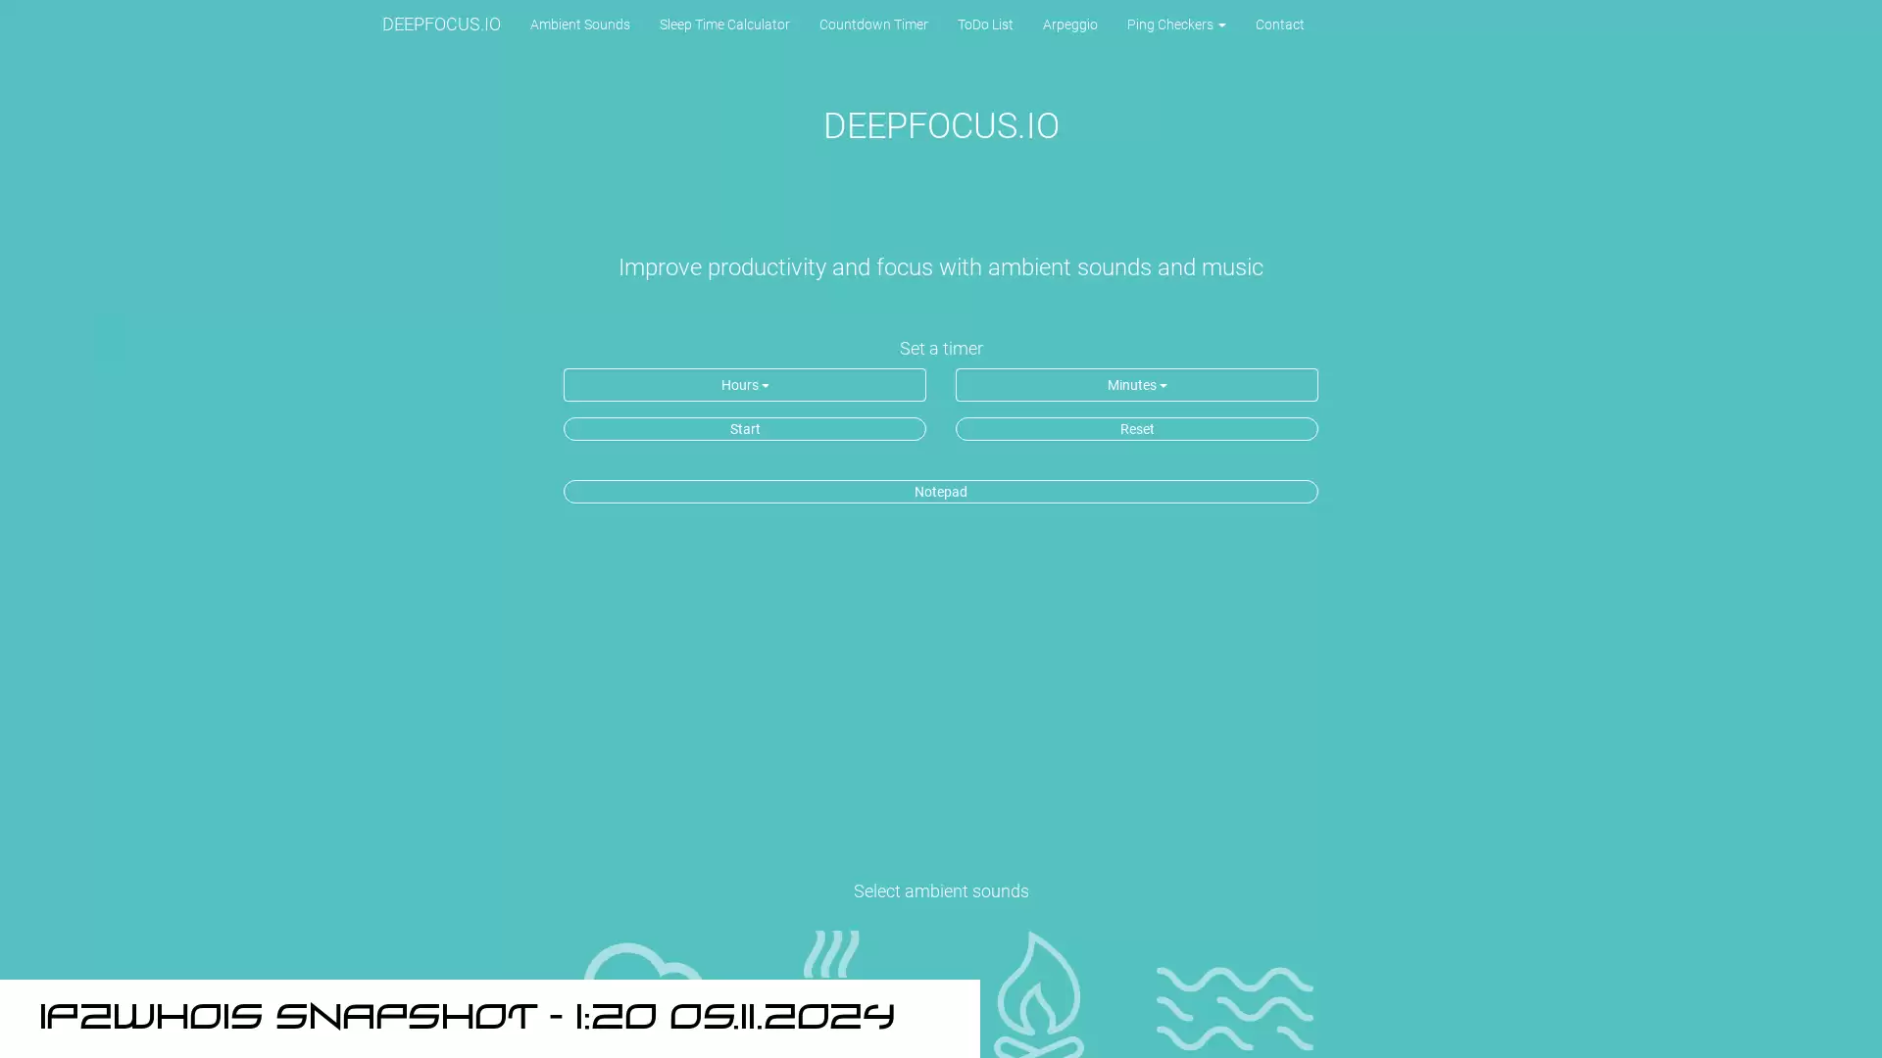Viewport: 1882px width, 1058px height.
Task: Click the Start timer button
Action: coord(745,429)
